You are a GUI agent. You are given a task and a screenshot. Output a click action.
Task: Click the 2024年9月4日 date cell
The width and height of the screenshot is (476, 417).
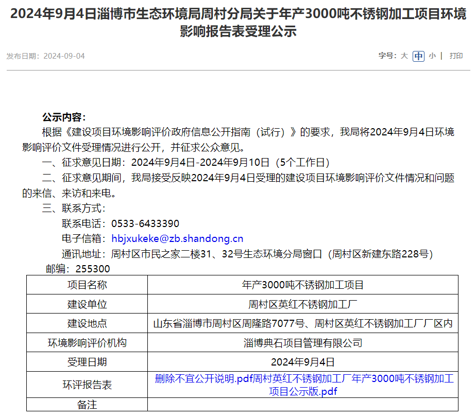point(303,362)
